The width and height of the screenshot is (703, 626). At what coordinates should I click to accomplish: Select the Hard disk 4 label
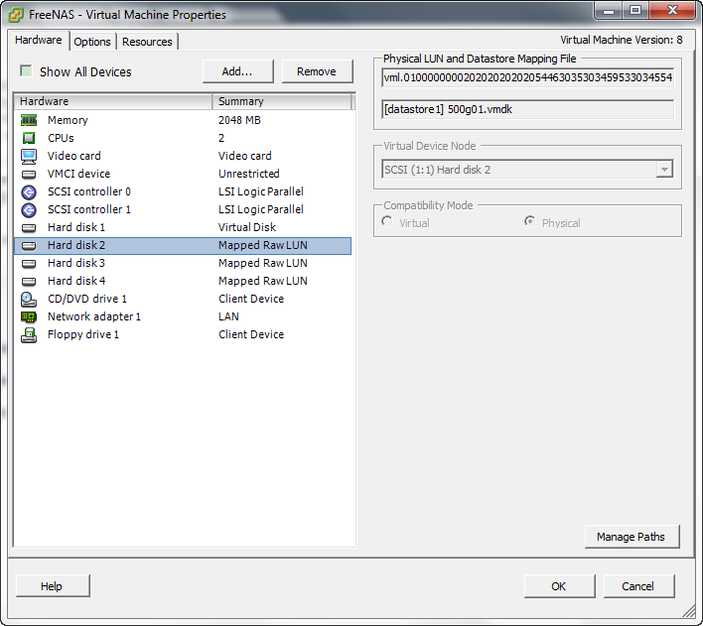(76, 282)
